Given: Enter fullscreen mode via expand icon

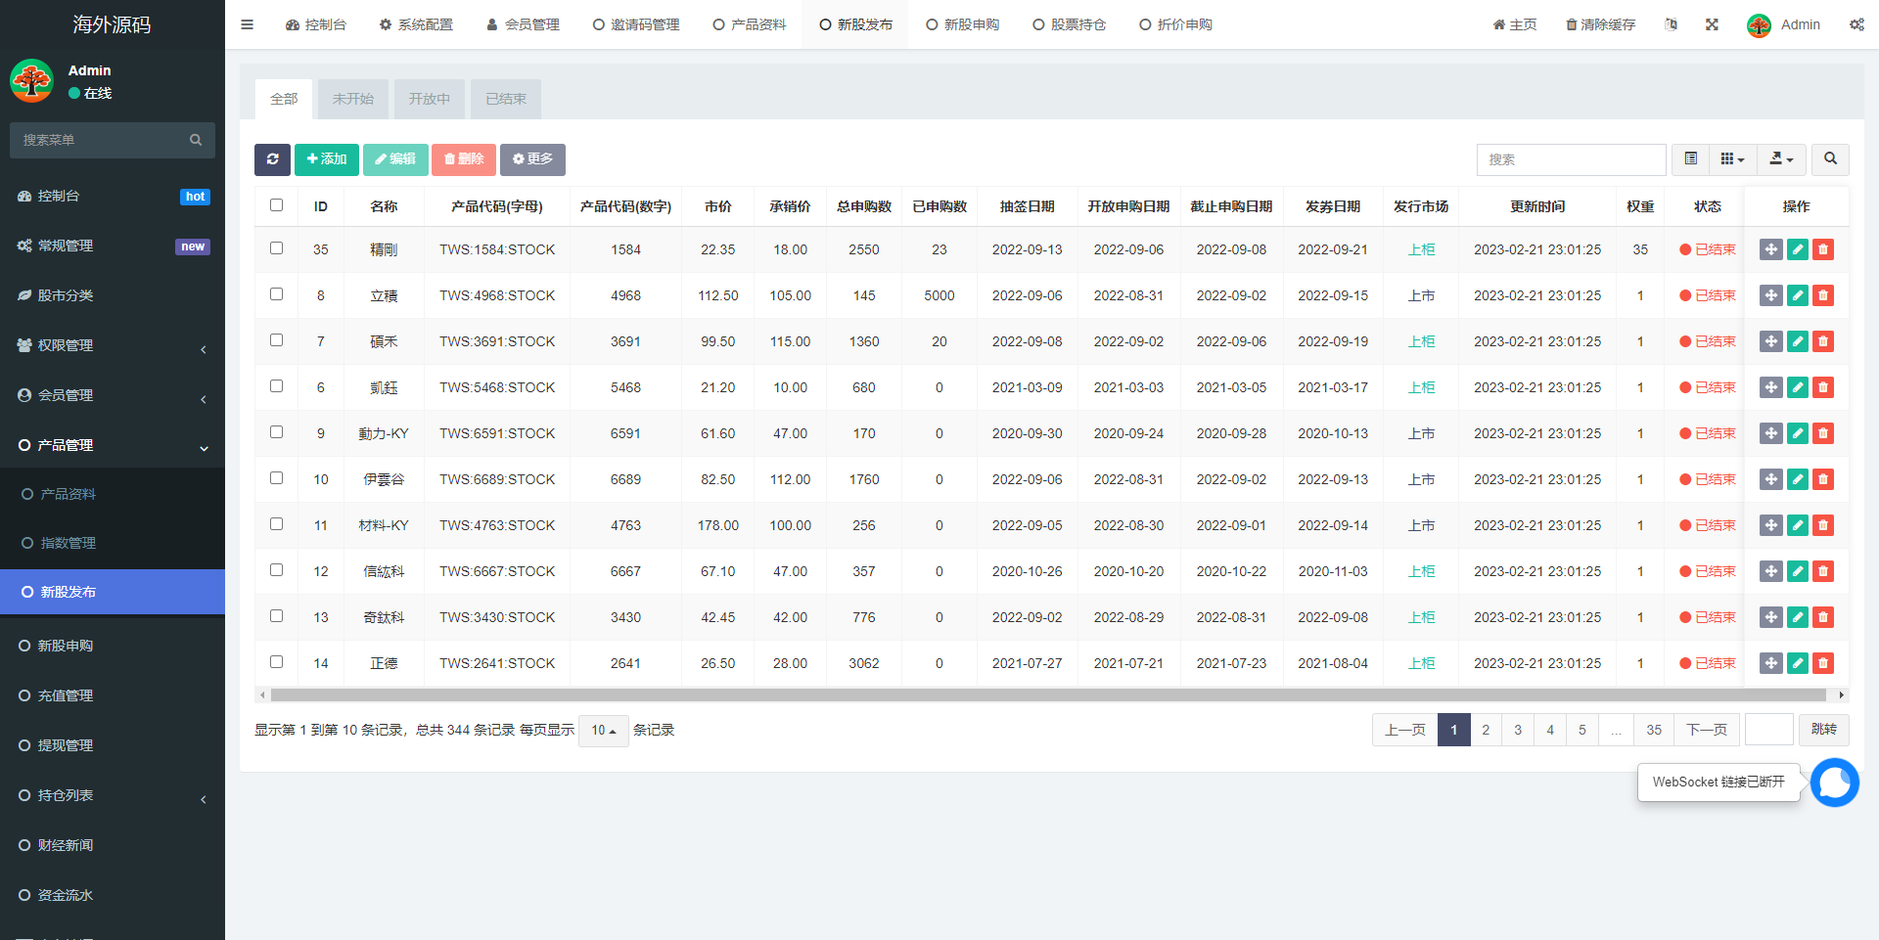Looking at the screenshot, I should click(1712, 24).
